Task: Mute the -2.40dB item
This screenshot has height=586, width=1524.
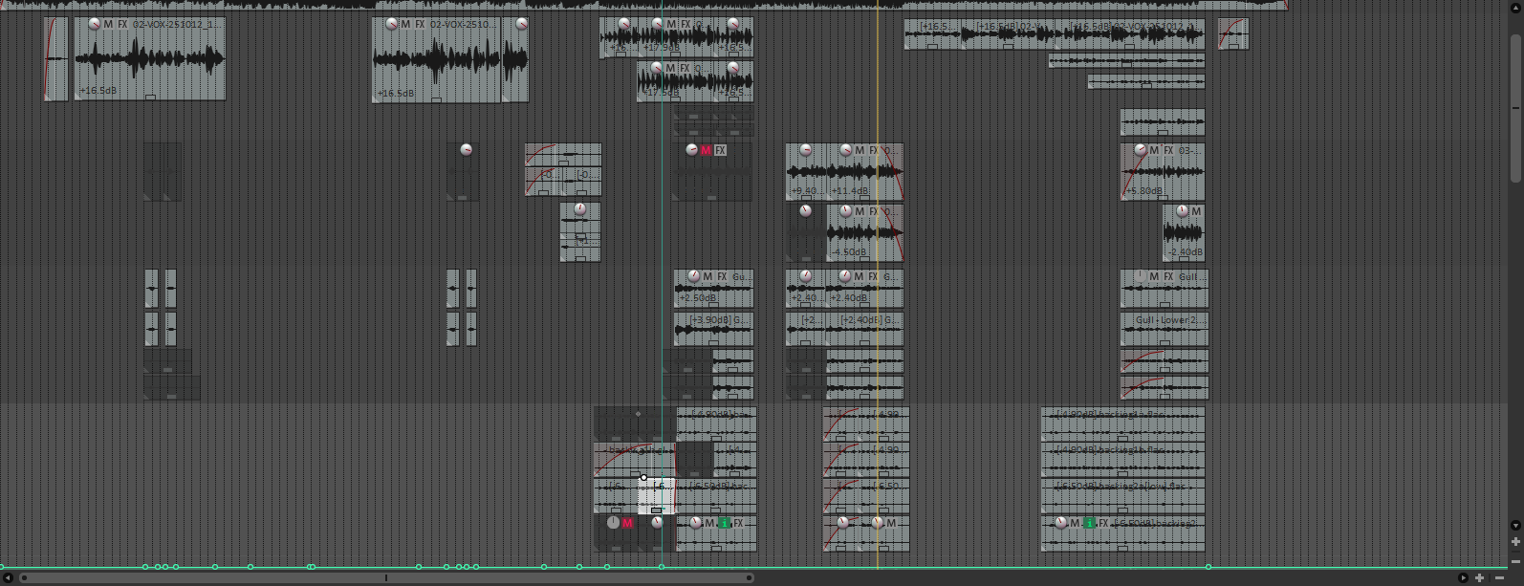Action: point(1196,211)
